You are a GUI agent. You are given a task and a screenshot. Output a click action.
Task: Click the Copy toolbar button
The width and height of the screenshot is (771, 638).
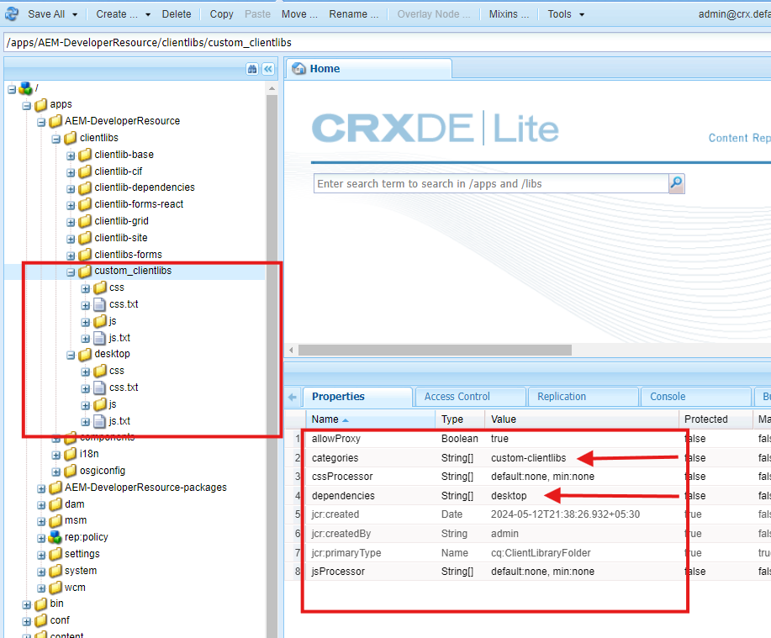[221, 14]
